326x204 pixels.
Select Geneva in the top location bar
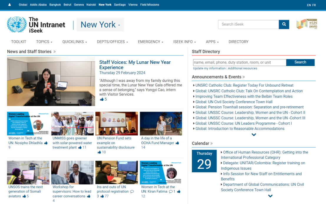click(79, 5)
